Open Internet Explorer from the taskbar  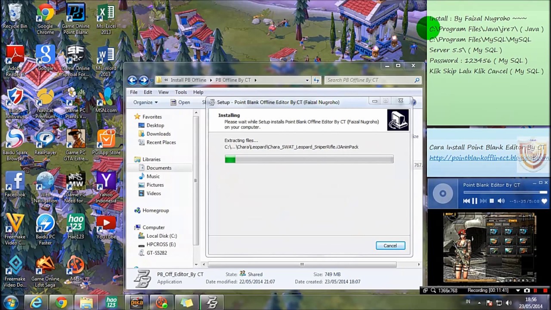36,303
